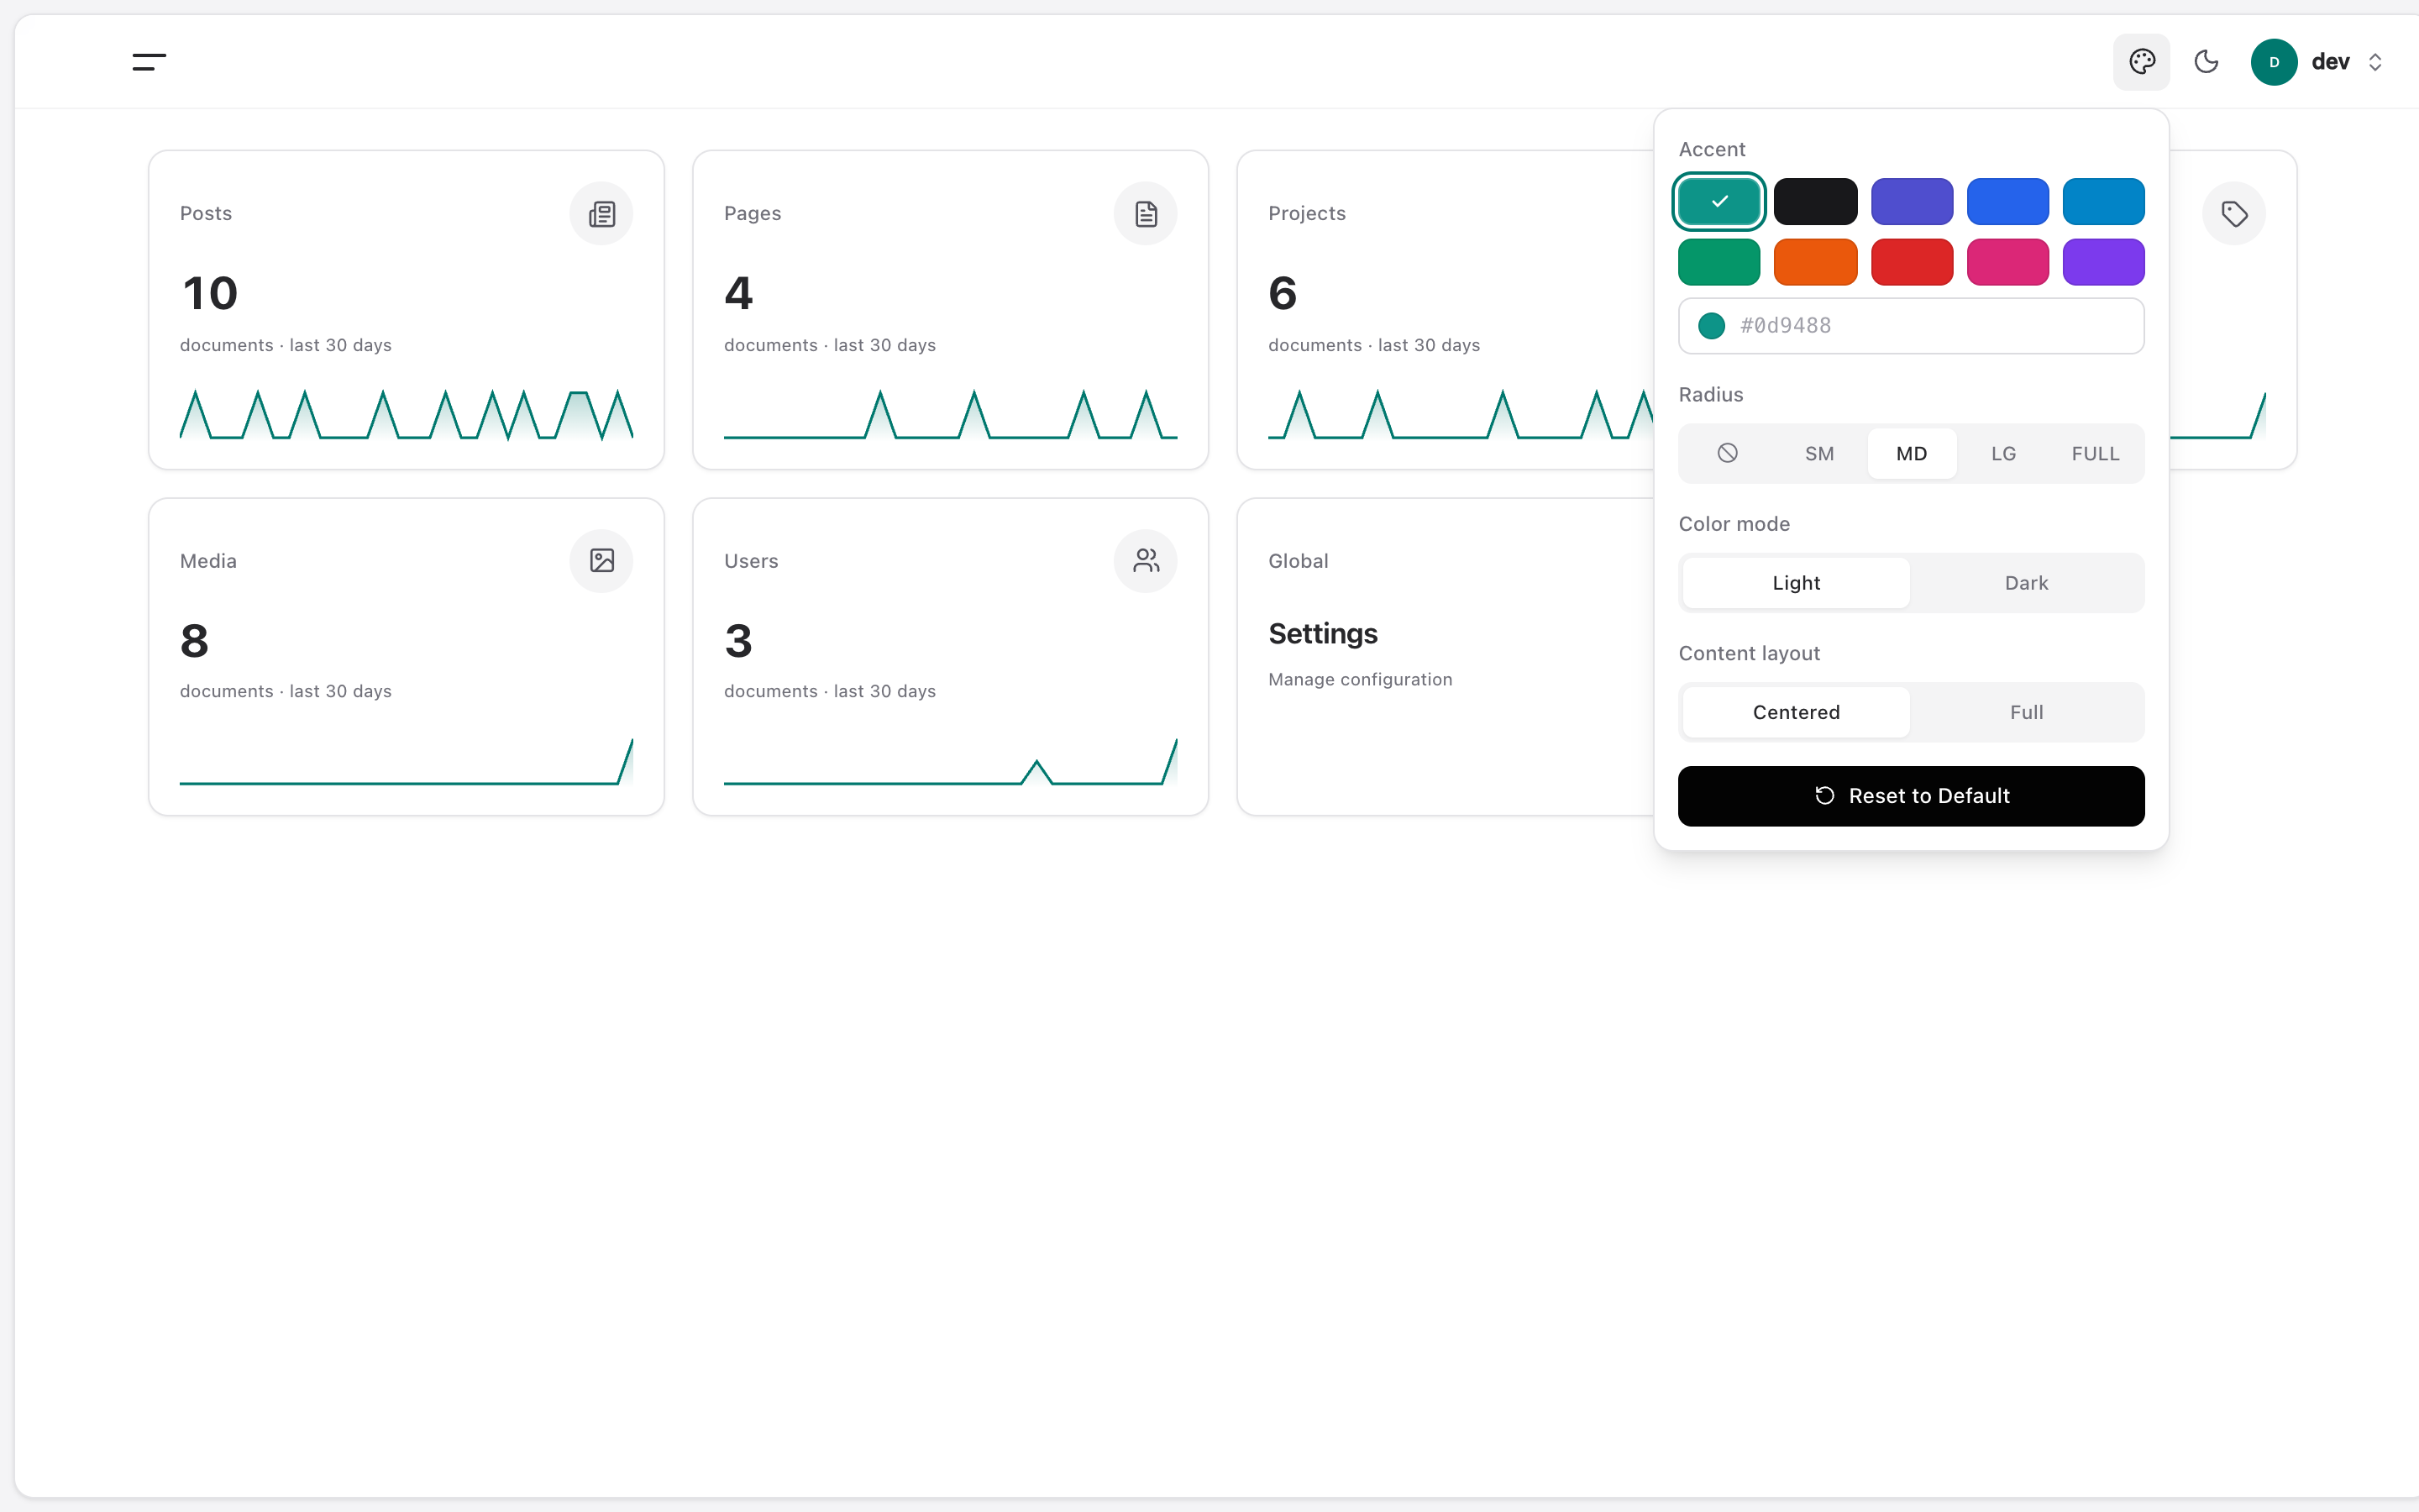Click the Media activity sparkline chart

coord(407,762)
